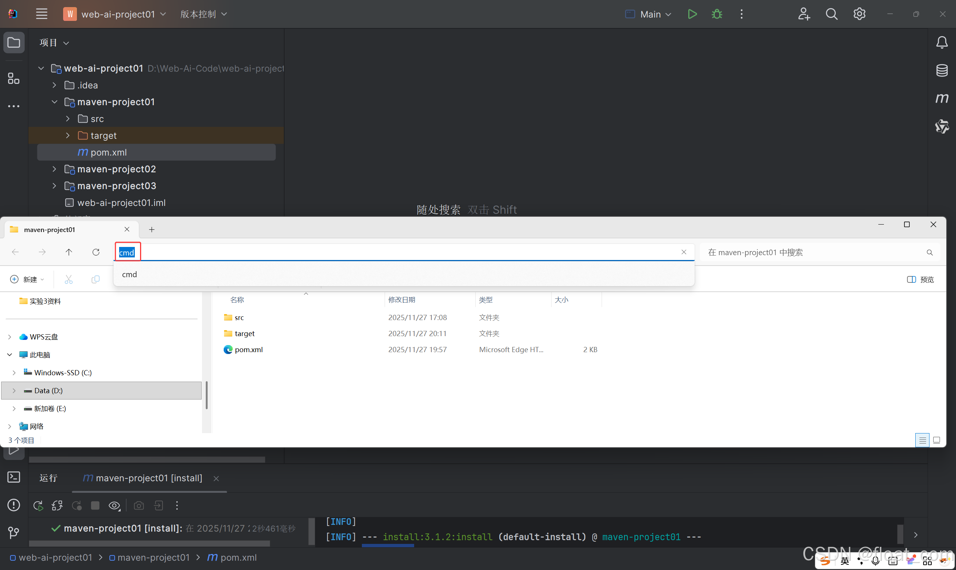This screenshot has width=956, height=570.
Task: Click the Debug bug icon
Action: pyautogui.click(x=717, y=14)
